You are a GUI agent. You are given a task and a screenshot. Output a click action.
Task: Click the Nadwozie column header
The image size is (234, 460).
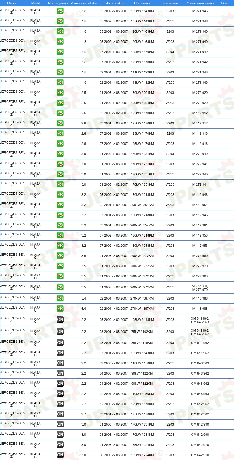pyautogui.click(x=170, y=3)
